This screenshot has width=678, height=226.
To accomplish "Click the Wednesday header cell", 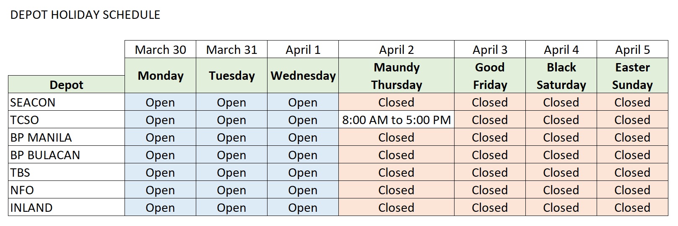I will (x=303, y=76).
